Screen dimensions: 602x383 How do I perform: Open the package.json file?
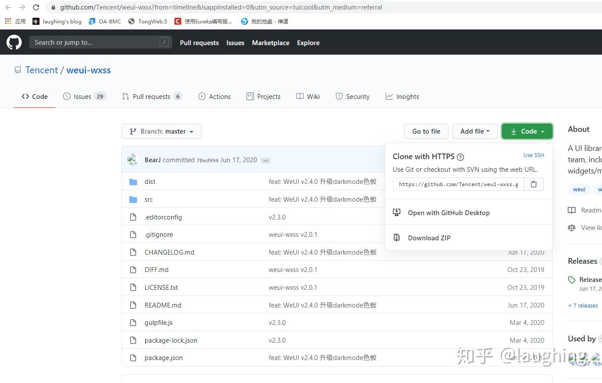pyautogui.click(x=164, y=358)
